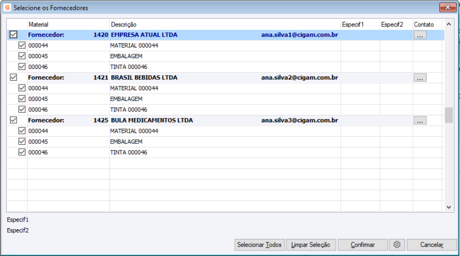Viewport: 460px width, 256px height.
Task: Click Limpar Seleção button
Action: [x=310, y=244]
